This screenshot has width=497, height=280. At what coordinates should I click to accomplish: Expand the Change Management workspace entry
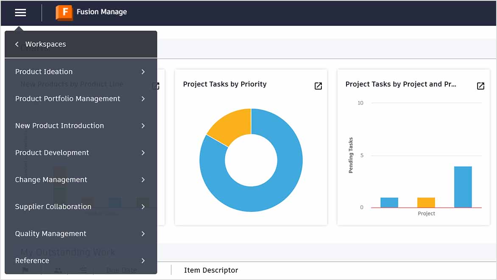click(x=143, y=180)
